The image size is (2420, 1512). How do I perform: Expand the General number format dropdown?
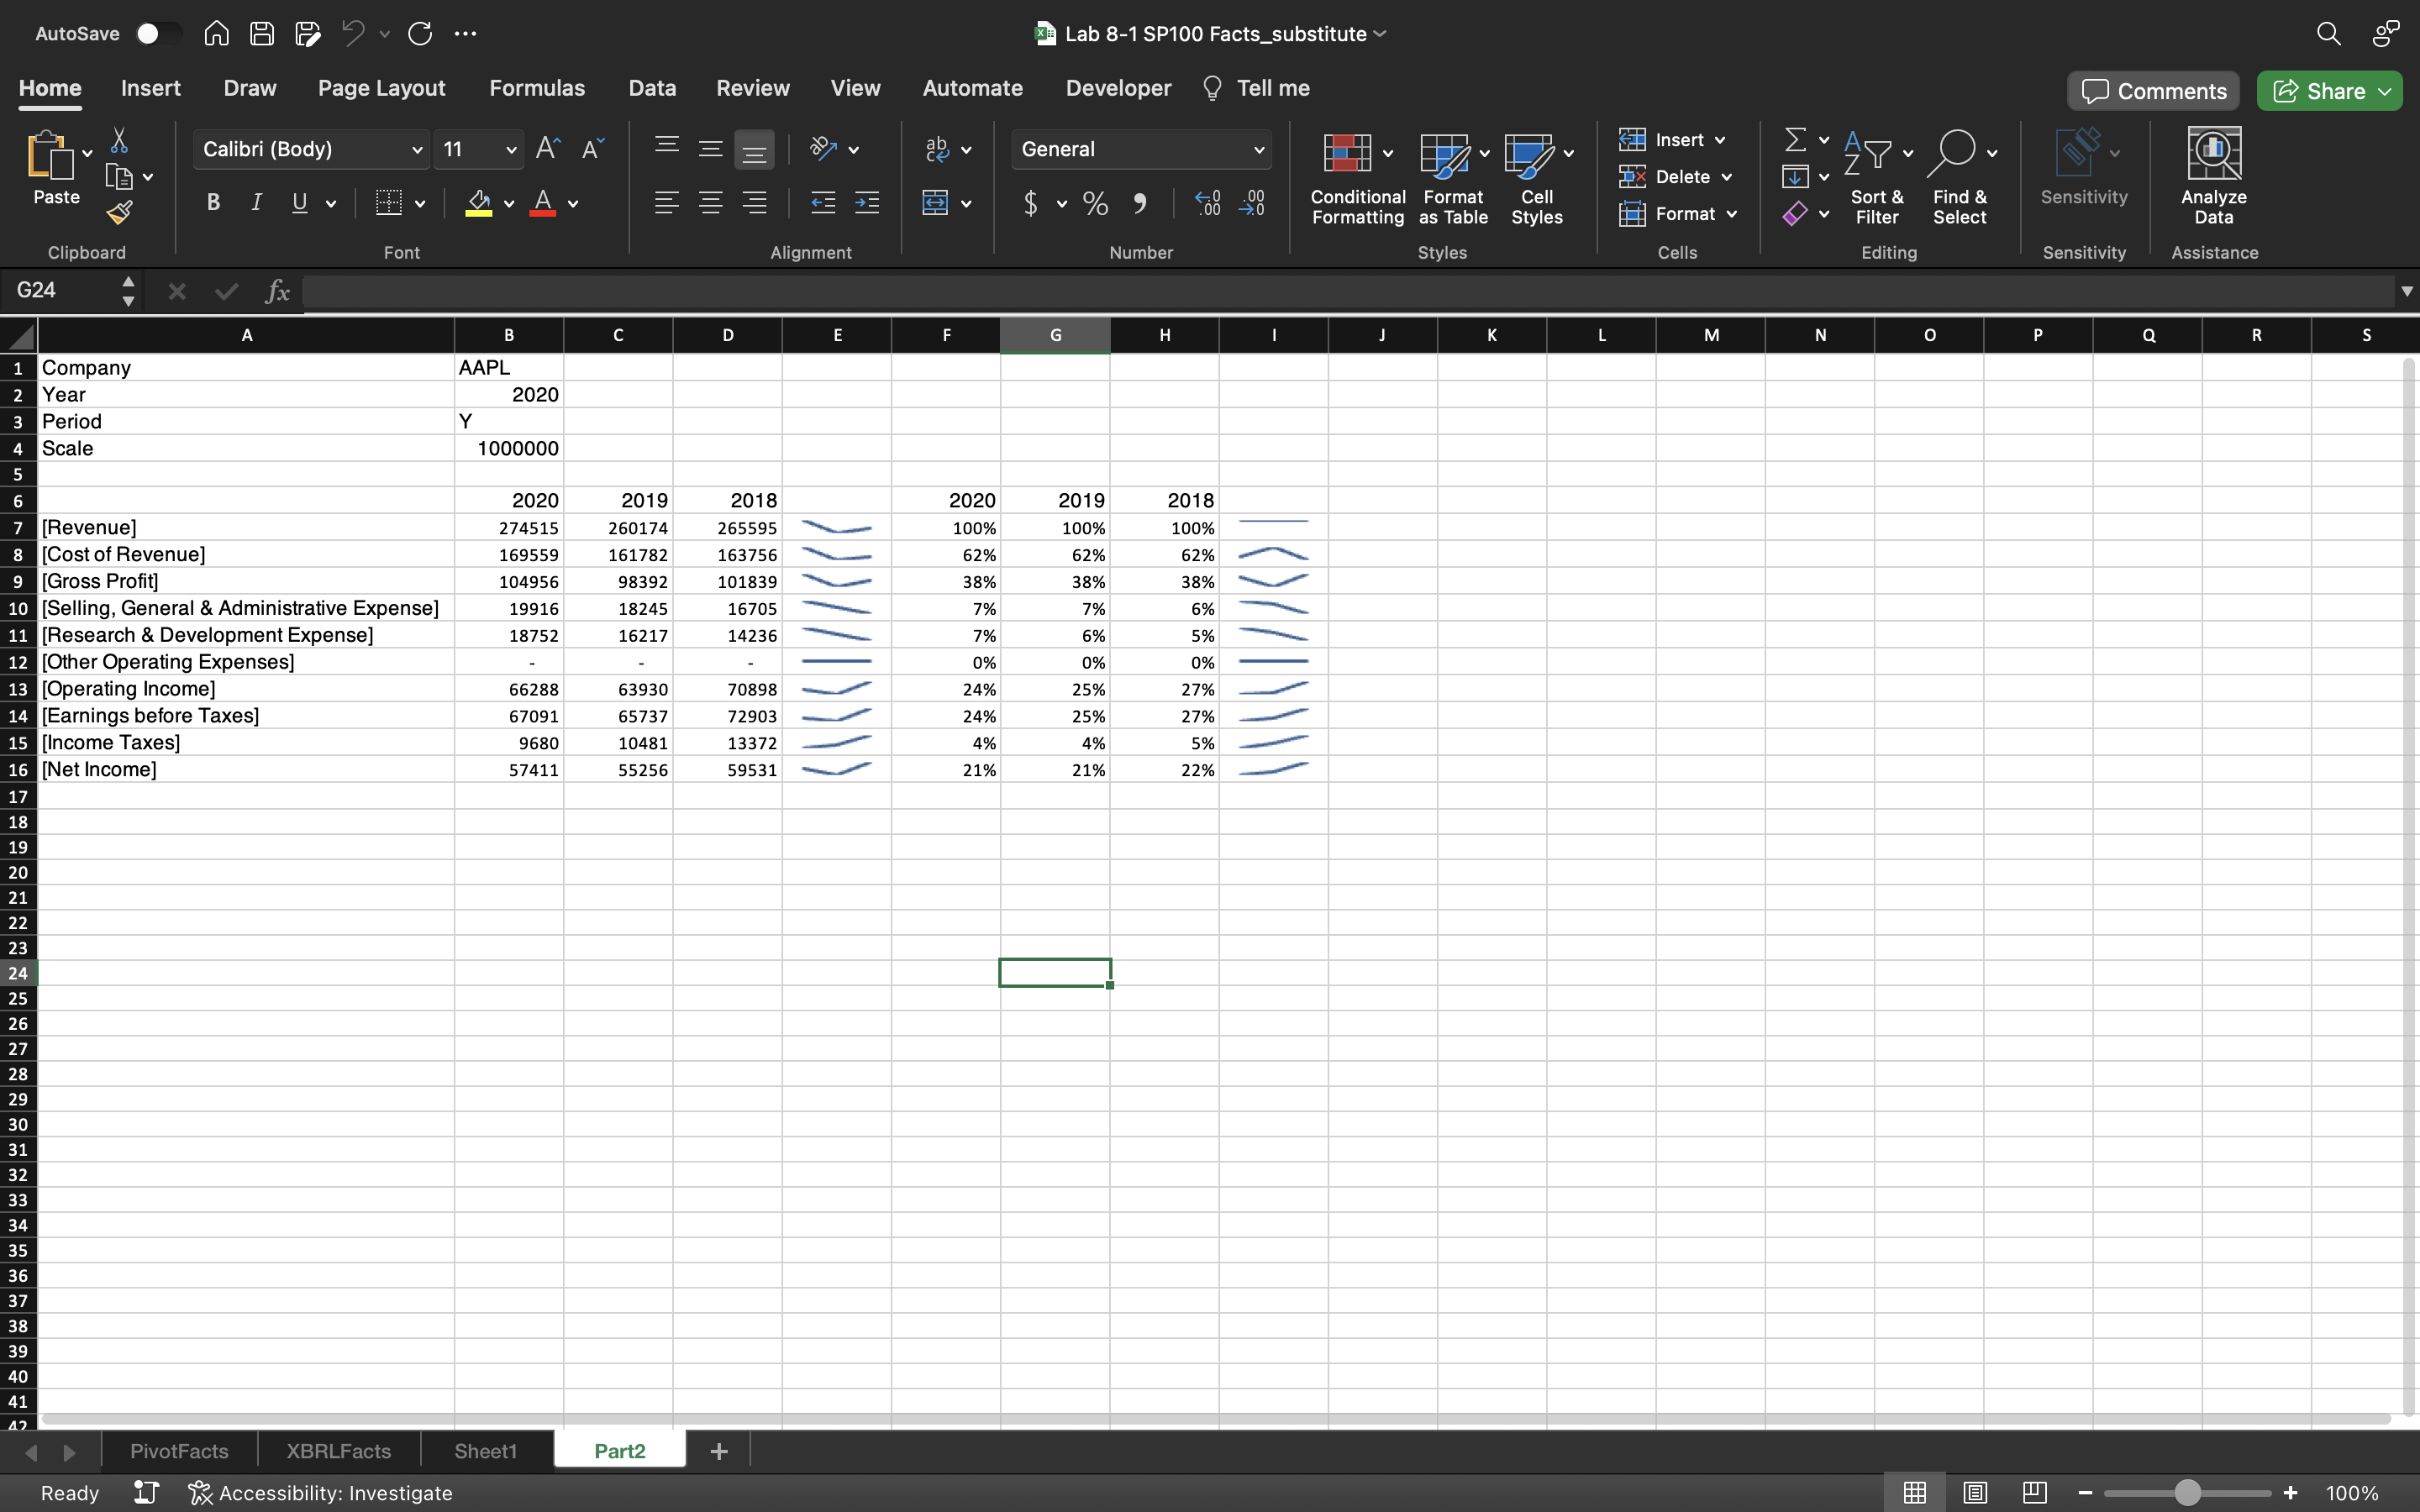point(1258,150)
